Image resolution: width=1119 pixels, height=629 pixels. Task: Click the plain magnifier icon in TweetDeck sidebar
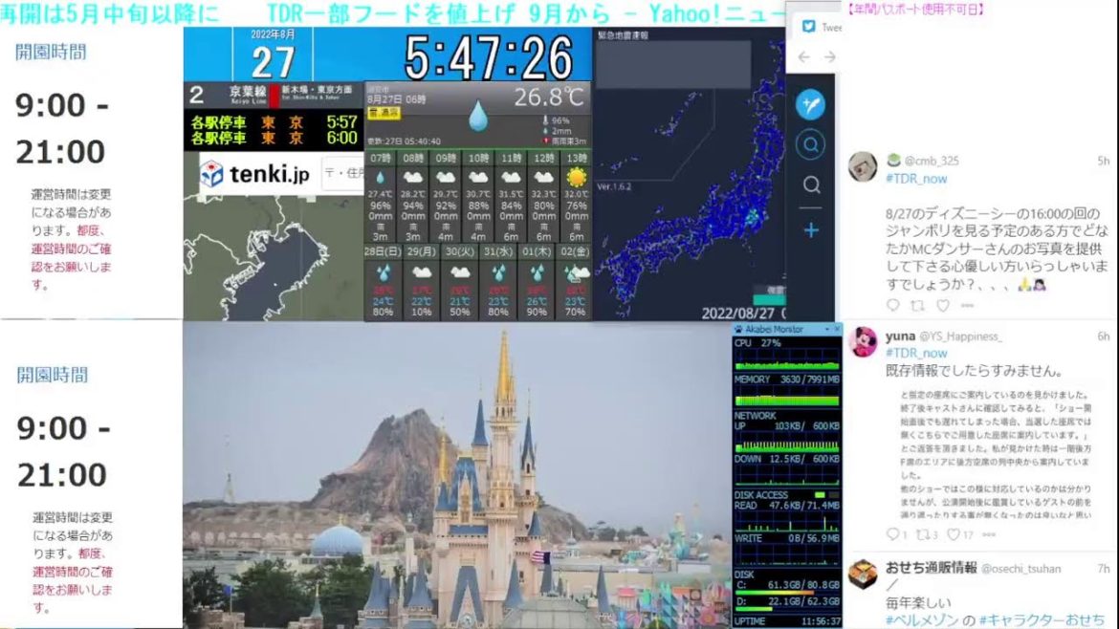pyautogui.click(x=811, y=185)
